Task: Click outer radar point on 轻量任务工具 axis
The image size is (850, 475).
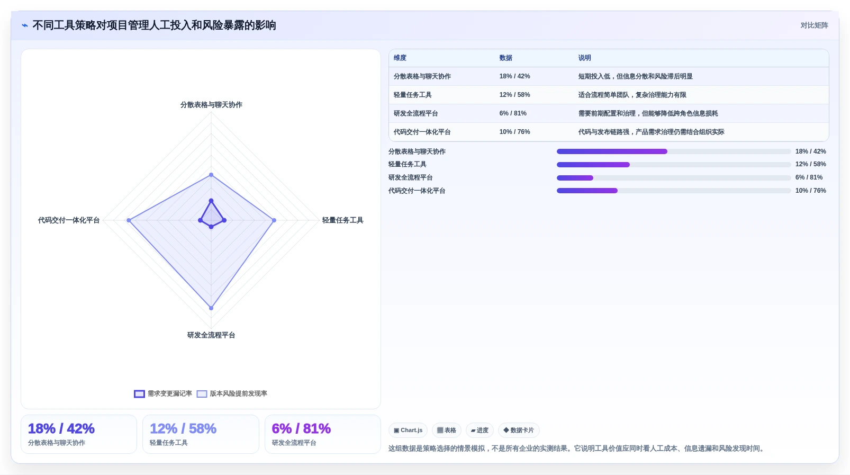Action: [x=274, y=220]
